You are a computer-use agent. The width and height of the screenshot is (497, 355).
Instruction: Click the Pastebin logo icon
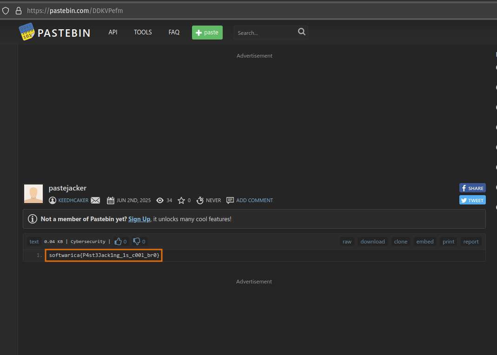(27, 32)
